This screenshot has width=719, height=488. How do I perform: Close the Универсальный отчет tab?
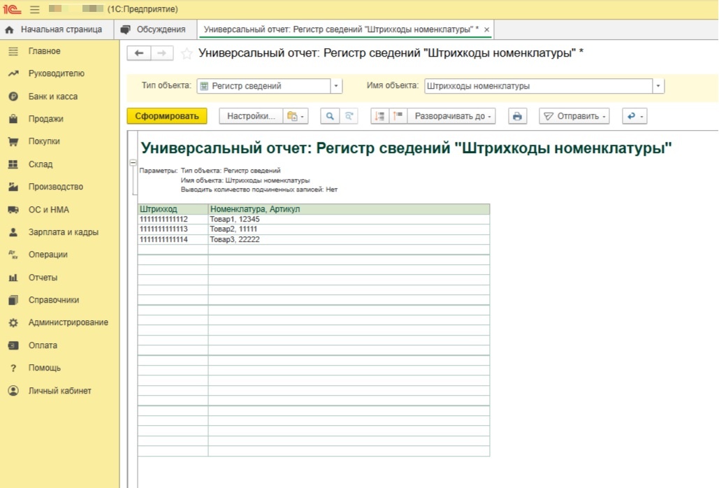tap(486, 30)
